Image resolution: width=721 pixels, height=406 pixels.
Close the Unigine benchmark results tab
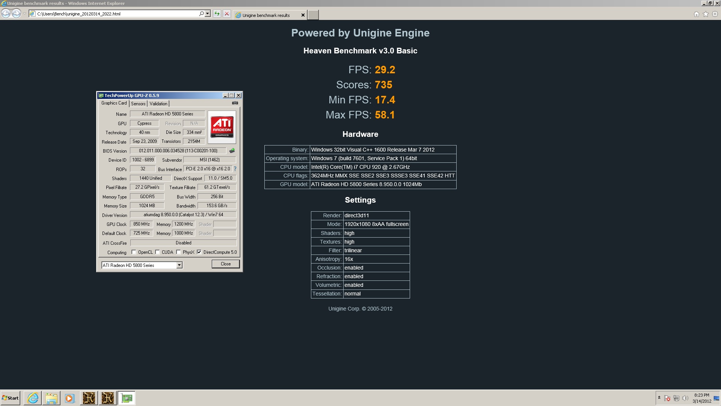pyautogui.click(x=303, y=15)
